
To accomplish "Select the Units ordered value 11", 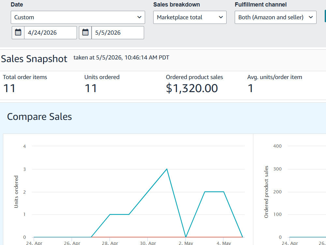I will 91,88.
